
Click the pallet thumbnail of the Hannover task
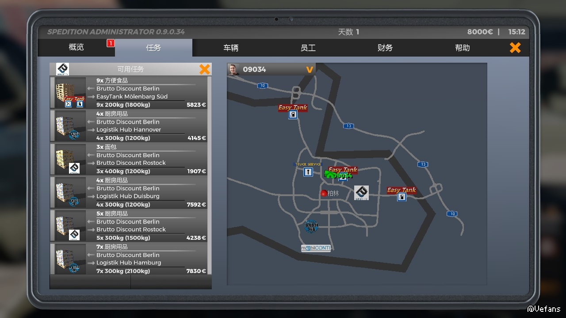pos(70,126)
